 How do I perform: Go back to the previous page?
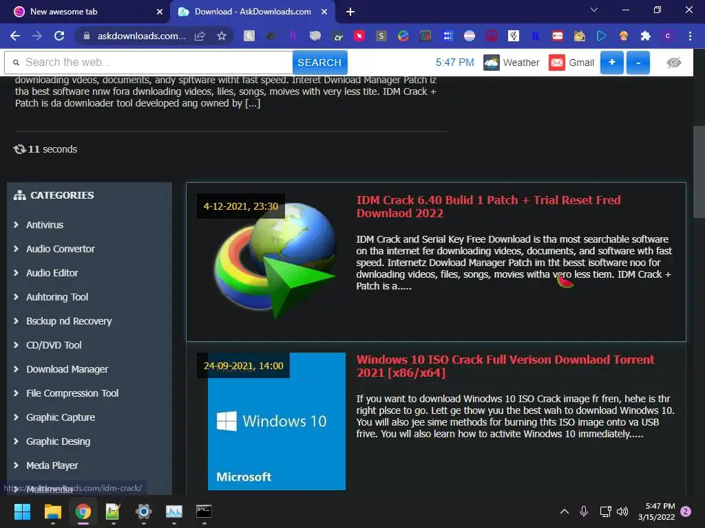coord(15,36)
